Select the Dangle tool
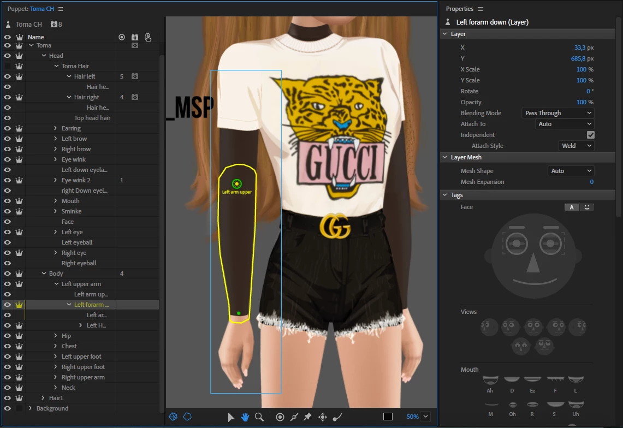 [x=337, y=417]
